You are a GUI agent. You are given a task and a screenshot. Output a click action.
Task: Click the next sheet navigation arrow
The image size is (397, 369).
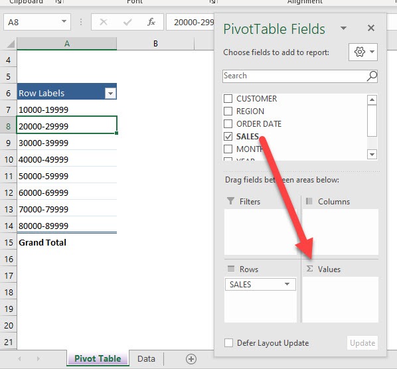pos(39,358)
